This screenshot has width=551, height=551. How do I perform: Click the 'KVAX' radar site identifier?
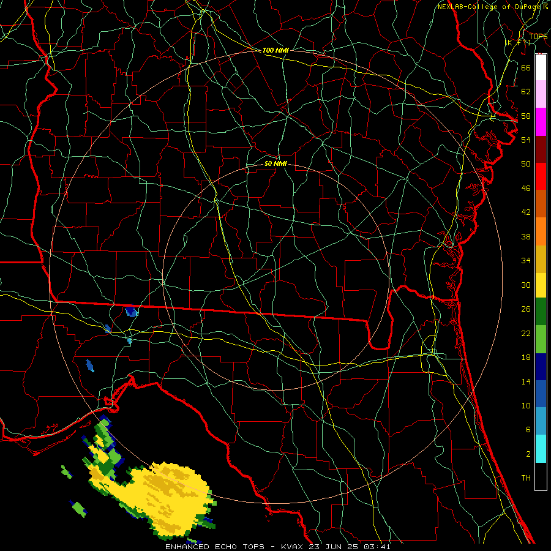293,547
